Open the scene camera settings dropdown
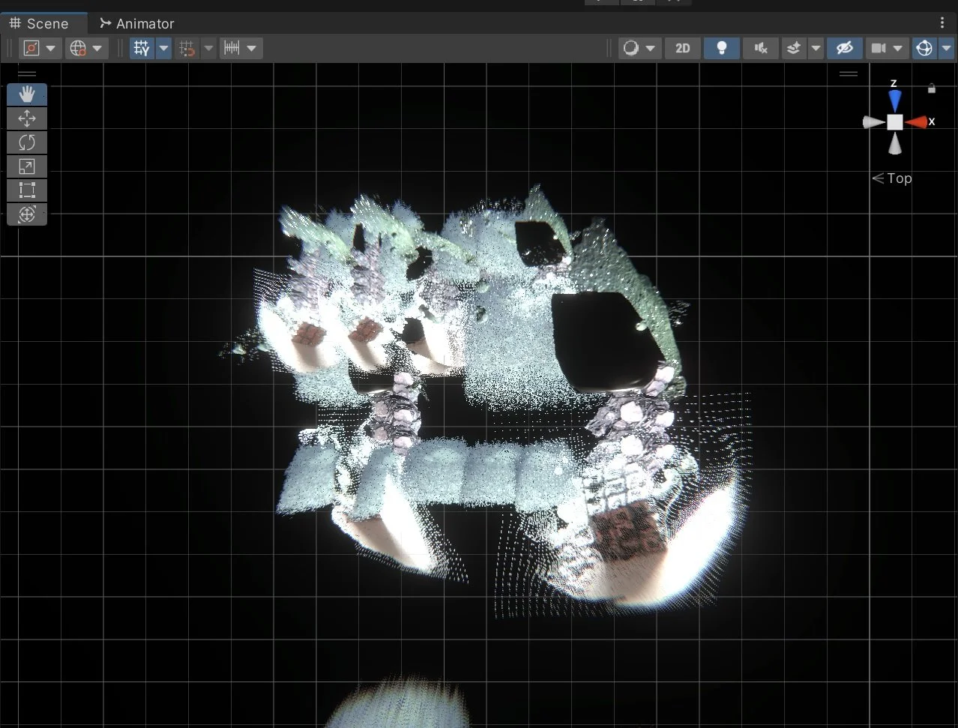958x728 pixels. coord(887,48)
